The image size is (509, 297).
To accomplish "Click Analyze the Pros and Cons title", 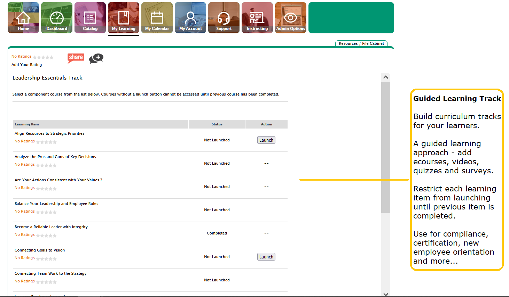I will tap(55, 157).
